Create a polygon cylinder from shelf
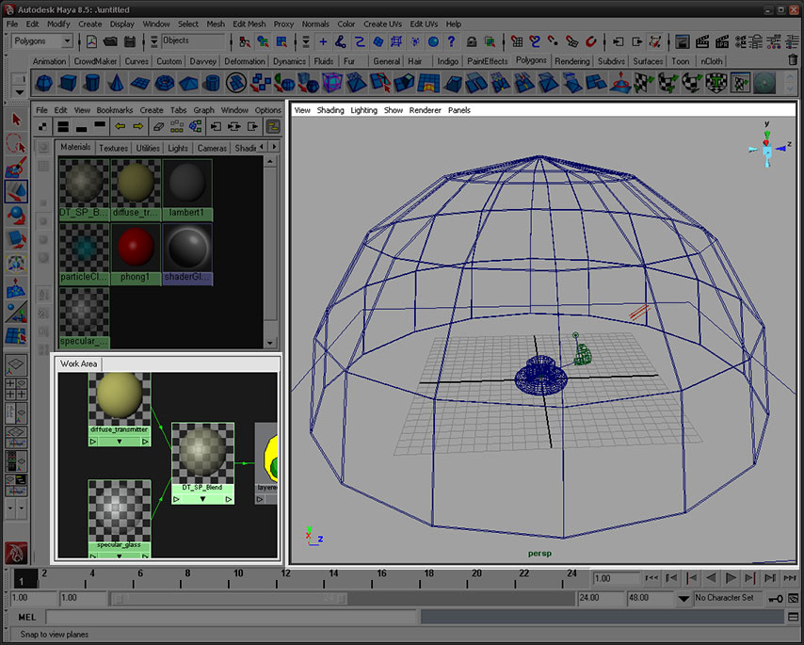The image size is (804, 645). [91, 83]
